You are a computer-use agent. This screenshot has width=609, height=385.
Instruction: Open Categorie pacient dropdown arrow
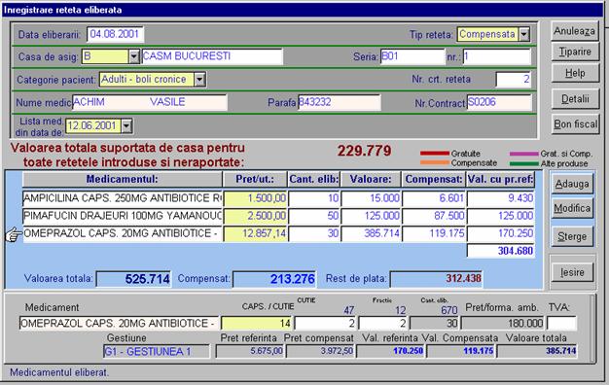click(x=199, y=80)
